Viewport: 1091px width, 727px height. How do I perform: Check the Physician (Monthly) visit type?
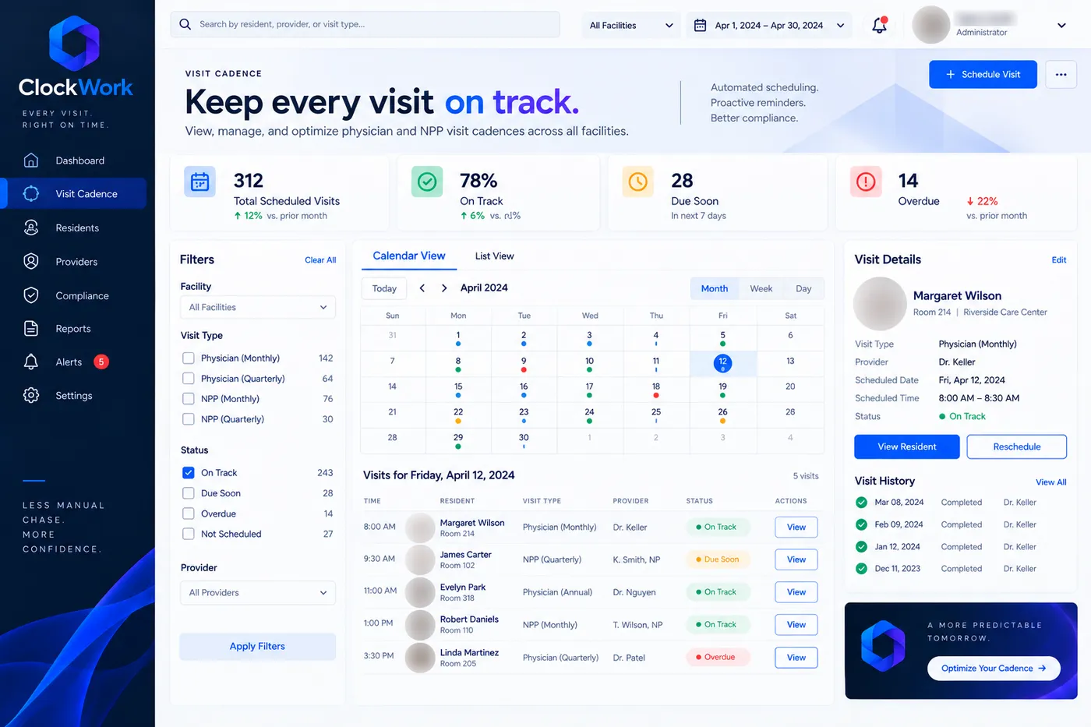point(188,358)
